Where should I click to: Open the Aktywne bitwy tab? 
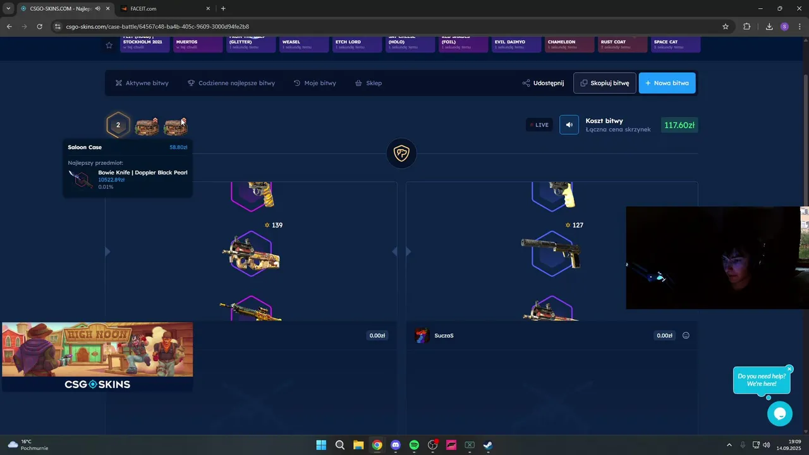click(x=142, y=83)
